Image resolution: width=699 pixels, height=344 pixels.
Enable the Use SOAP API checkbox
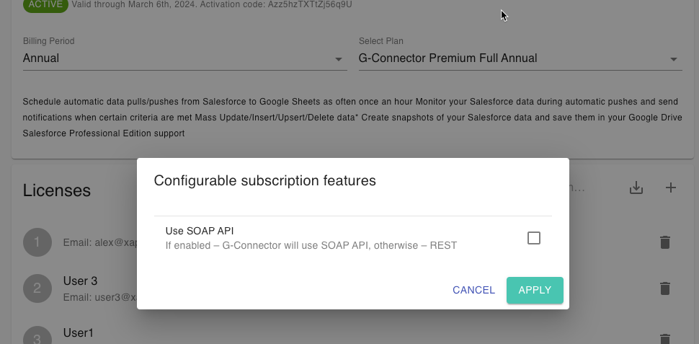(x=534, y=238)
